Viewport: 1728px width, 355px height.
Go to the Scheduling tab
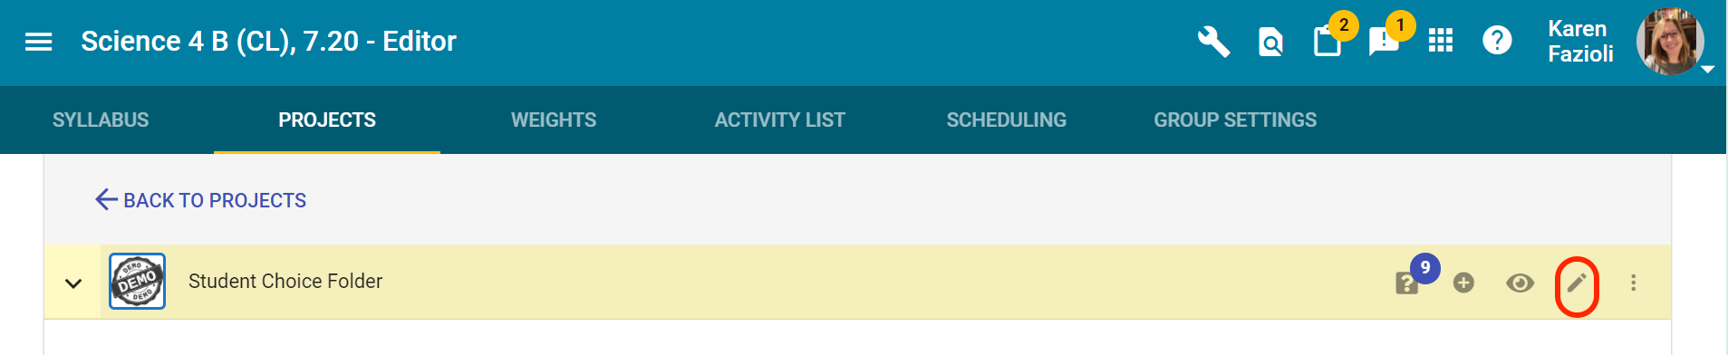pyautogui.click(x=1007, y=120)
